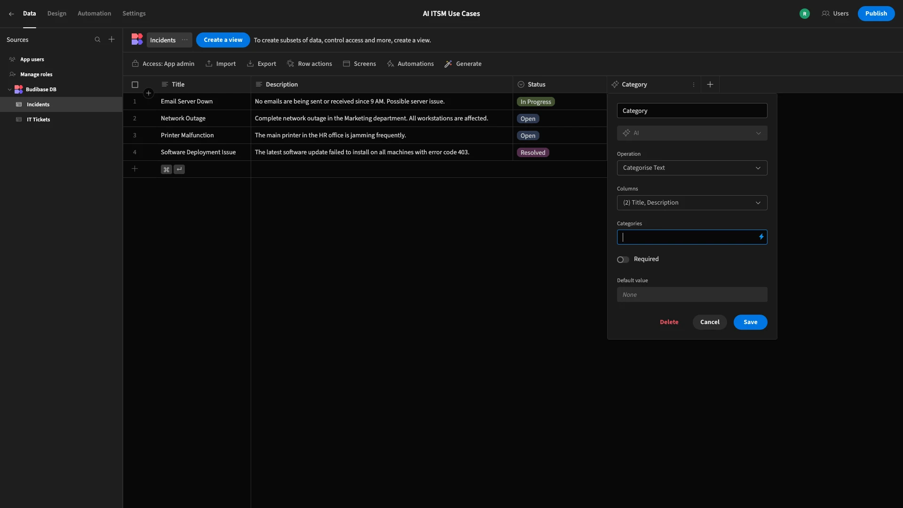Open the Incidents table in sidebar
This screenshot has width=903, height=508.
[61, 104]
